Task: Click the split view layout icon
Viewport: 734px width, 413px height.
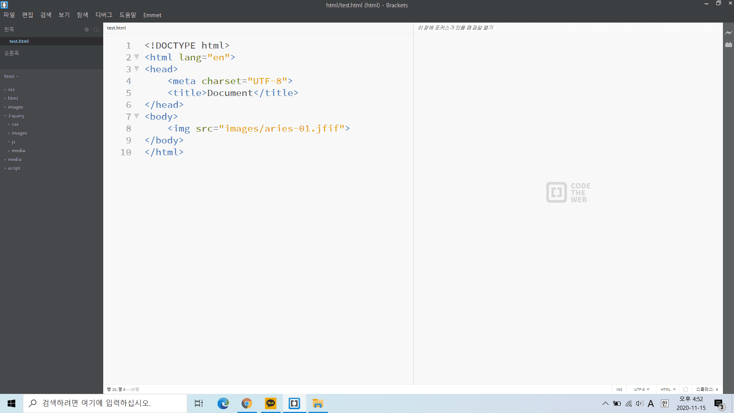Action: tap(96, 29)
